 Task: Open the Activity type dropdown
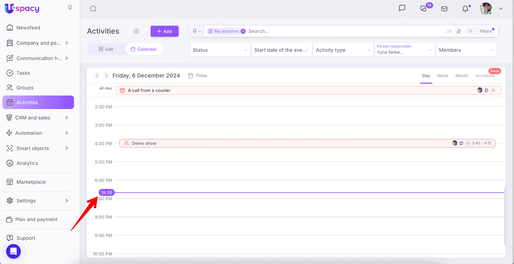[343, 50]
